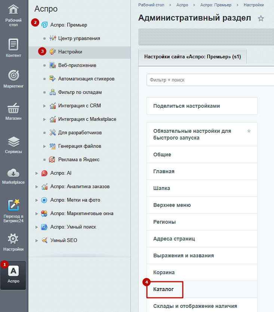The width and height of the screenshot is (274, 312).
Task: Click the Аспро: Умный поиск icon
Action: pos(44,227)
